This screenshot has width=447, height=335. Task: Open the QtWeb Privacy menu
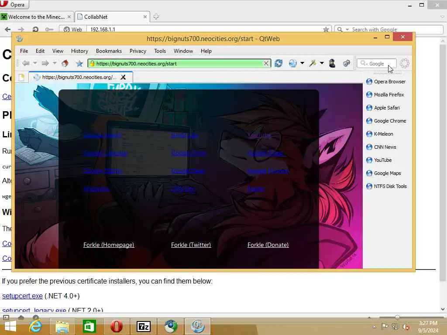tap(138, 51)
